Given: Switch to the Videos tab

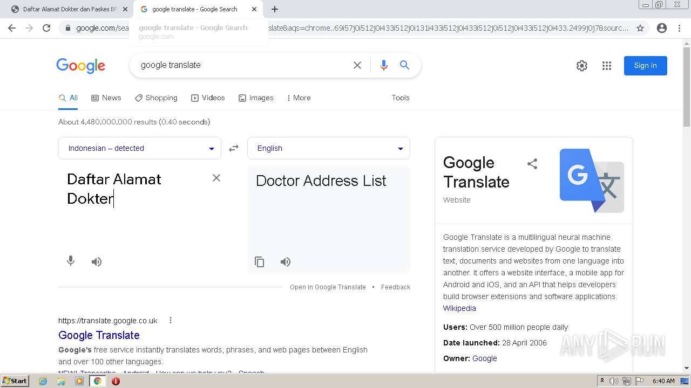Looking at the screenshot, I should coord(208,98).
